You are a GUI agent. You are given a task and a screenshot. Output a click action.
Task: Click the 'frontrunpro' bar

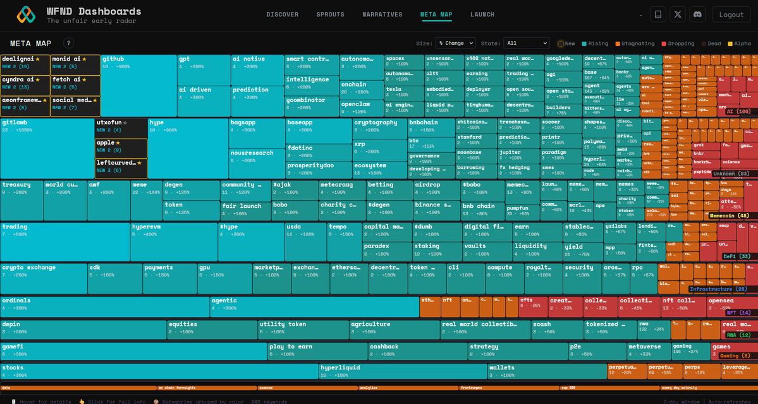509,388
